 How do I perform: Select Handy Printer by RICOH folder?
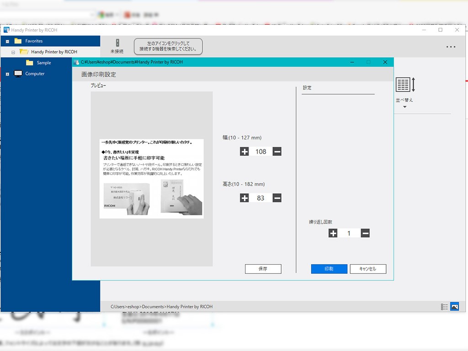[54, 52]
